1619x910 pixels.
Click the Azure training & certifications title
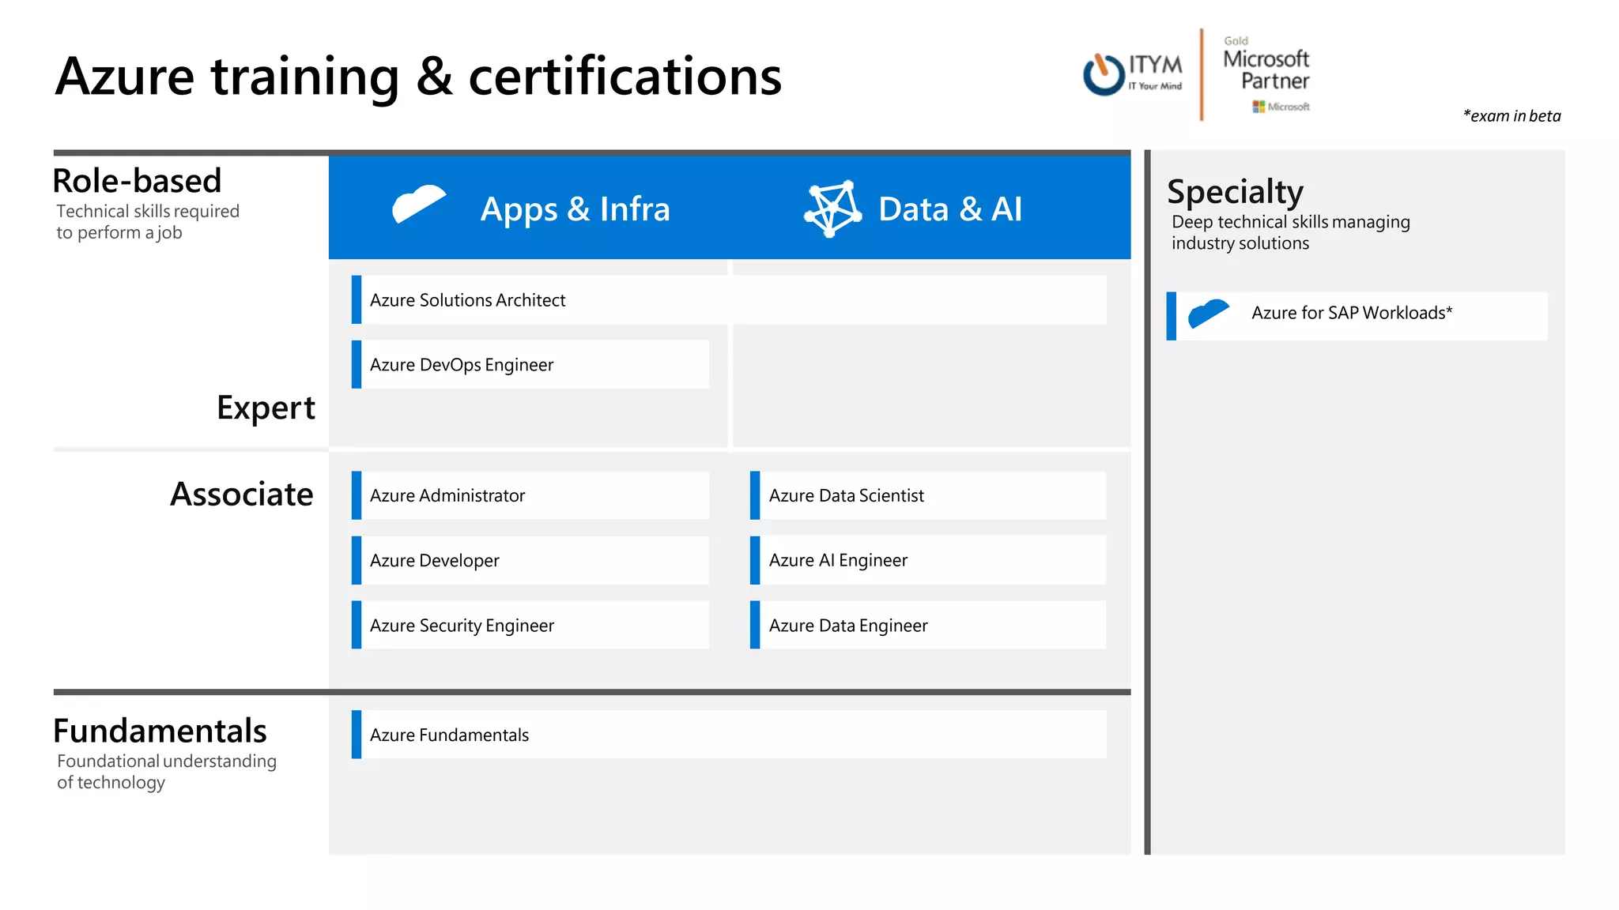(x=418, y=77)
